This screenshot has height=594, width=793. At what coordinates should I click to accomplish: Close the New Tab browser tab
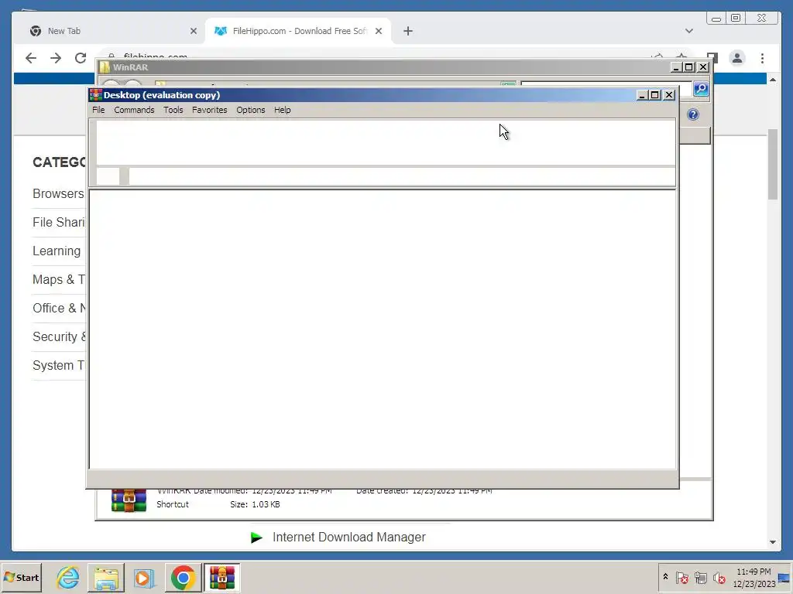pyautogui.click(x=193, y=31)
